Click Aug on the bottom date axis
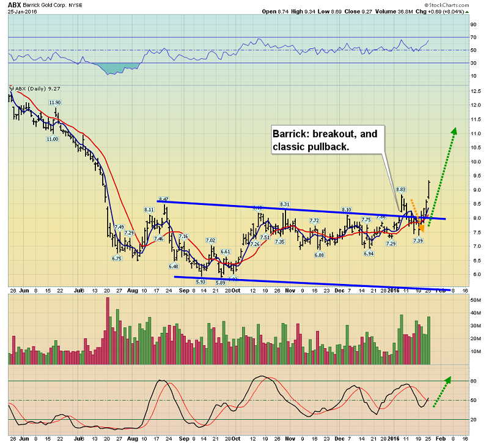The height and width of the screenshot is (443, 489). click(x=132, y=439)
